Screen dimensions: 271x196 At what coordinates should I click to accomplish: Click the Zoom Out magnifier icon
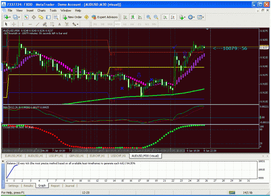click(156, 17)
